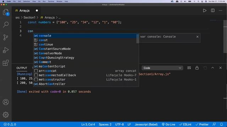Maximize the panel with the chevron-up icon
Image resolution: width=227 pixels, height=127 pixels.
[212, 68]
